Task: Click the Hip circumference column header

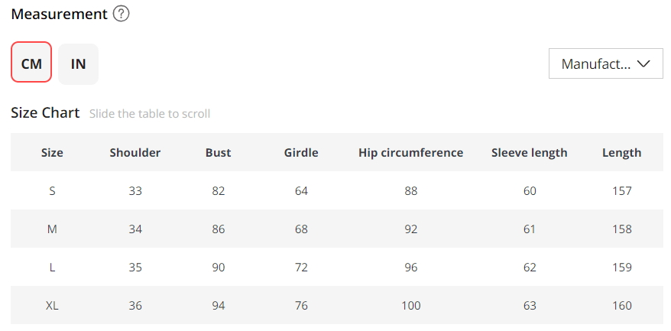Action: coord(410,152)
